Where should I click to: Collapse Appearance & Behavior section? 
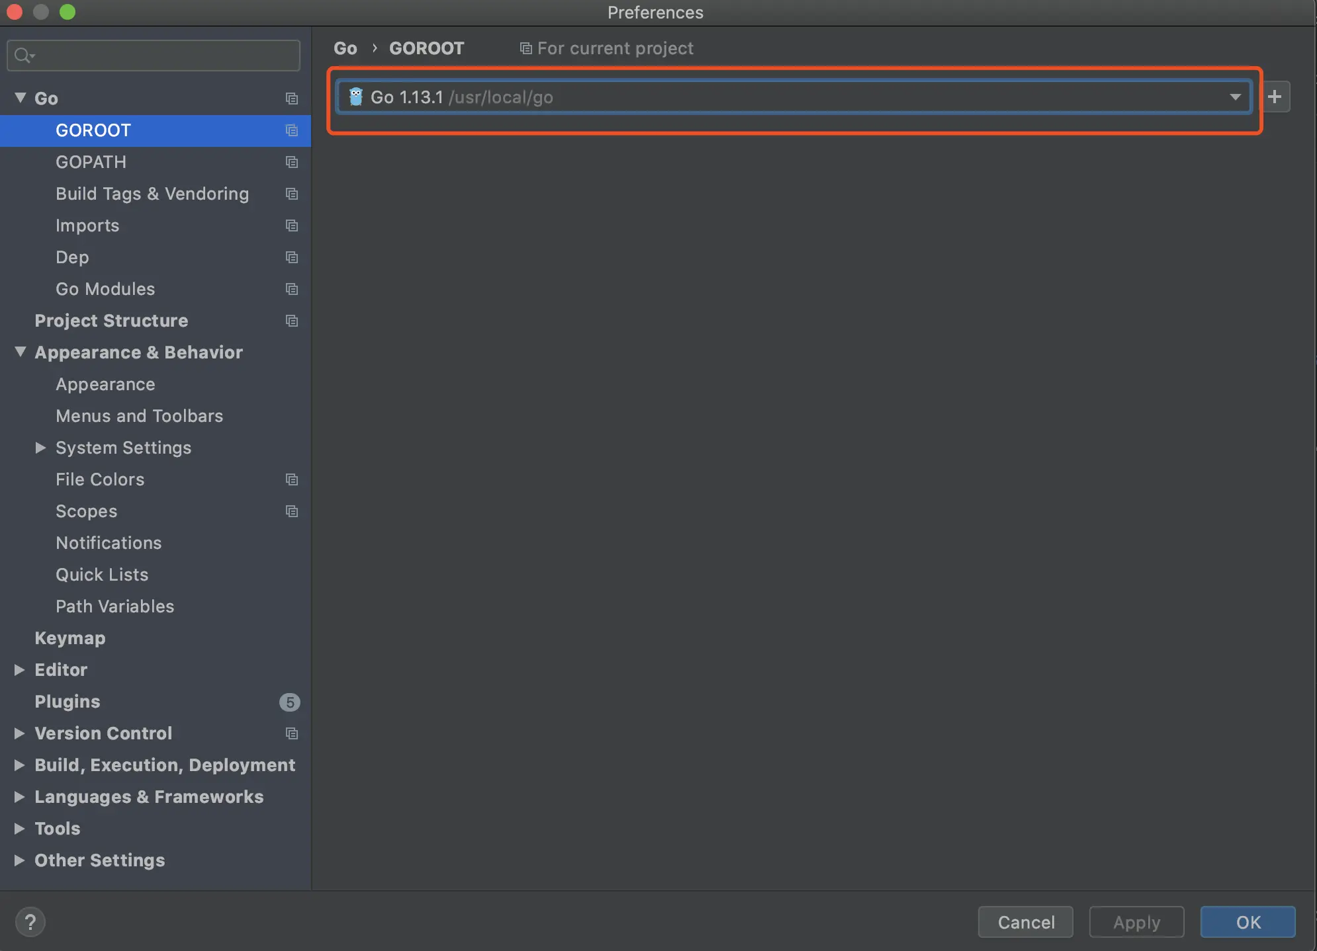21,352
